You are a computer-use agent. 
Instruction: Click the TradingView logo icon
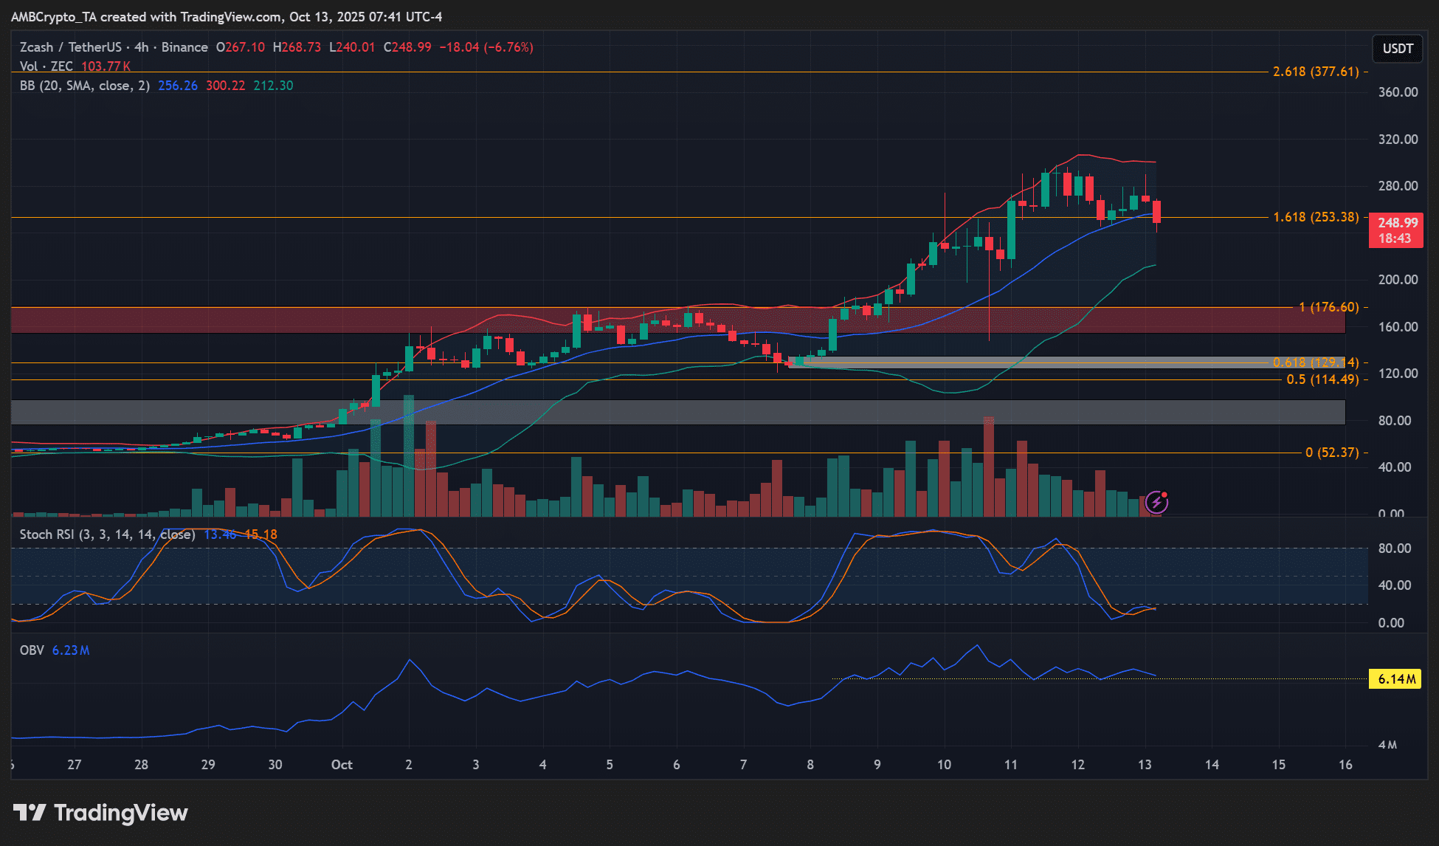(30, 813)
